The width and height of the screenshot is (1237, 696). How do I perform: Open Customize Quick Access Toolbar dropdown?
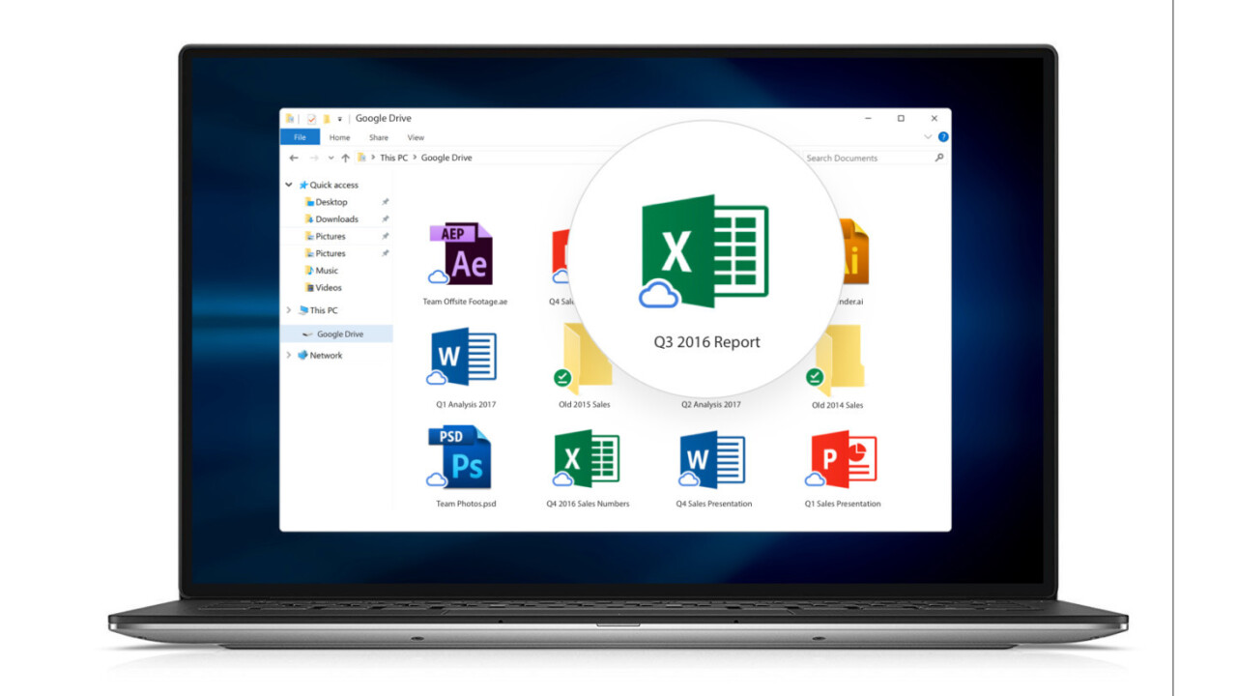(339, 119)
